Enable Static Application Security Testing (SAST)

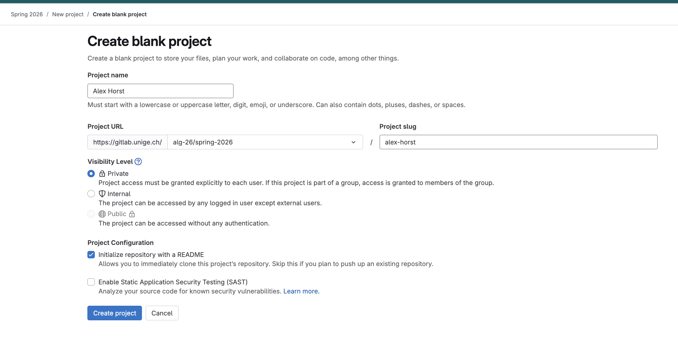coord(91,282)
